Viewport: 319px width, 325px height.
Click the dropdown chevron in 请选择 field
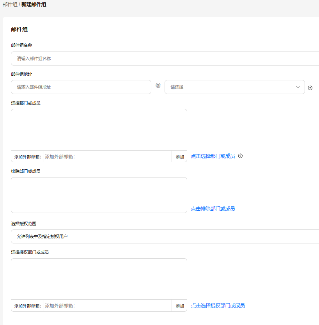298,87
